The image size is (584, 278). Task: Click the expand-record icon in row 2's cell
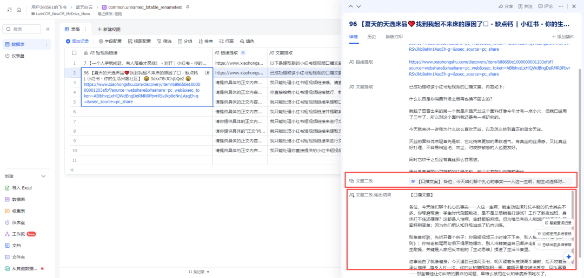(207, 72)
